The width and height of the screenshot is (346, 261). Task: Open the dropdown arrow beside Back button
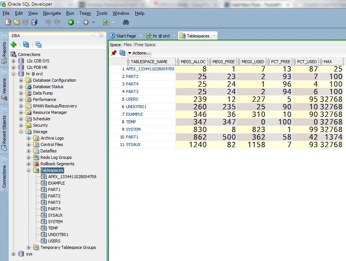[78, 22]
